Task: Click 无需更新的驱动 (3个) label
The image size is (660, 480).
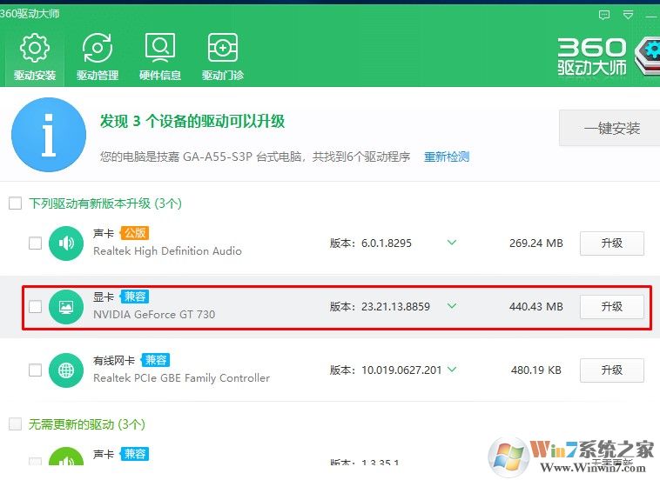Action: click(87, 424)
